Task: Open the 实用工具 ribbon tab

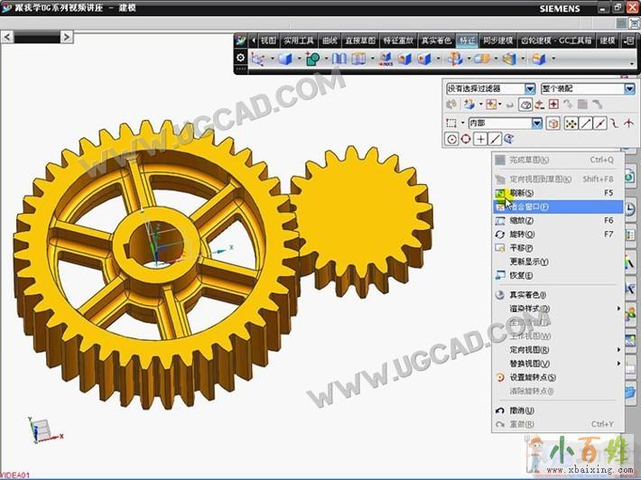Action: [298, 41]
